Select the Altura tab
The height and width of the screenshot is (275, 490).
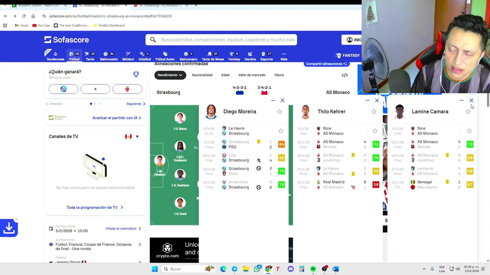pyautogui.click(x=279, y=75)
